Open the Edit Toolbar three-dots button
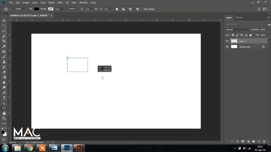Viewport: 271px width, 152px height. click(x=4, y=124)
